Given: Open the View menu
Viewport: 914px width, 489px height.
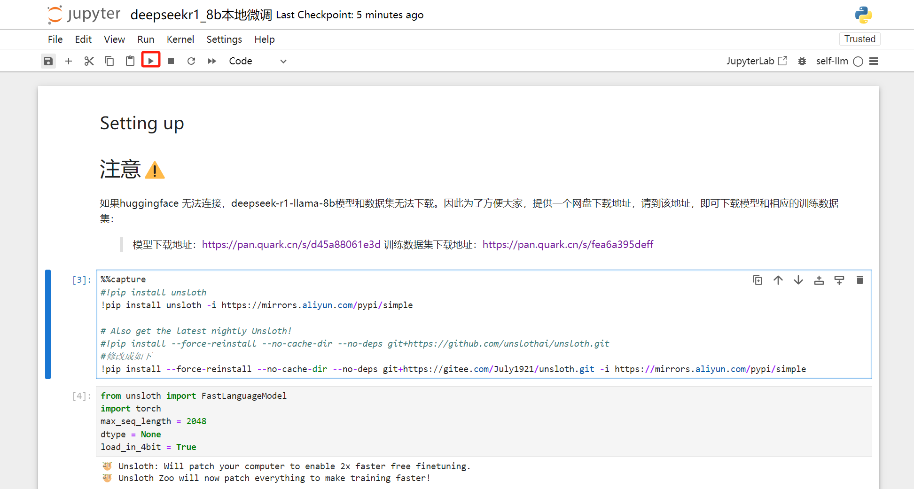Looking at the screenshot, I should click(114, 39).
